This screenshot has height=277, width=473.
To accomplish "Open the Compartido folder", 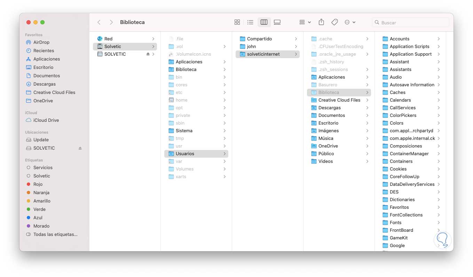I will pyautogui.click(x=268, y=39).
